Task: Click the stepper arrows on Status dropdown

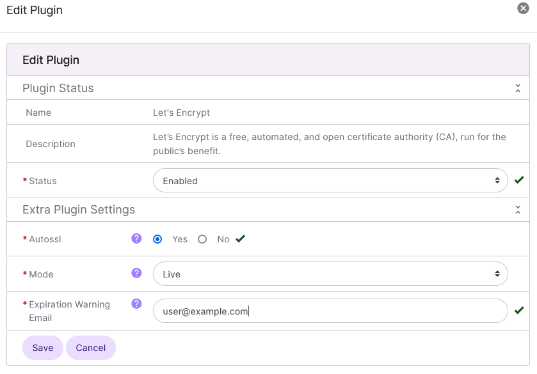Action: (x=499, y=180)
